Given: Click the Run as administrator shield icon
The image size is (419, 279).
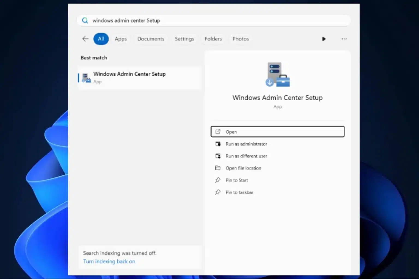Looking at the screenshot, I should tap(218, 144).
